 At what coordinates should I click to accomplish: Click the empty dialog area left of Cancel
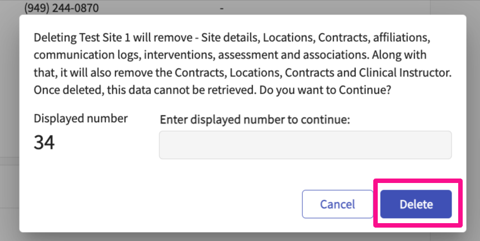point(159,204)
